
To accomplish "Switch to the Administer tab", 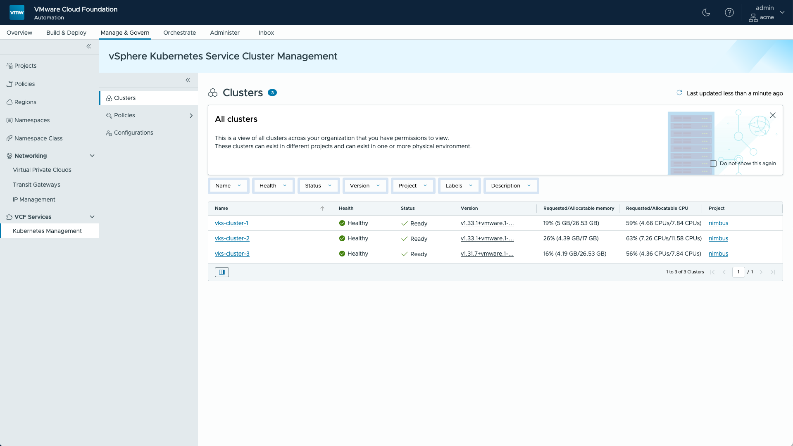I will coord(225,33).
